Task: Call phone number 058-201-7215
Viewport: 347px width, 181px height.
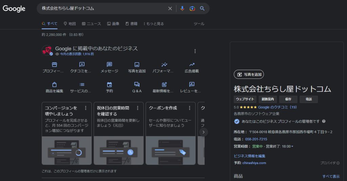Action: point(256,139)
